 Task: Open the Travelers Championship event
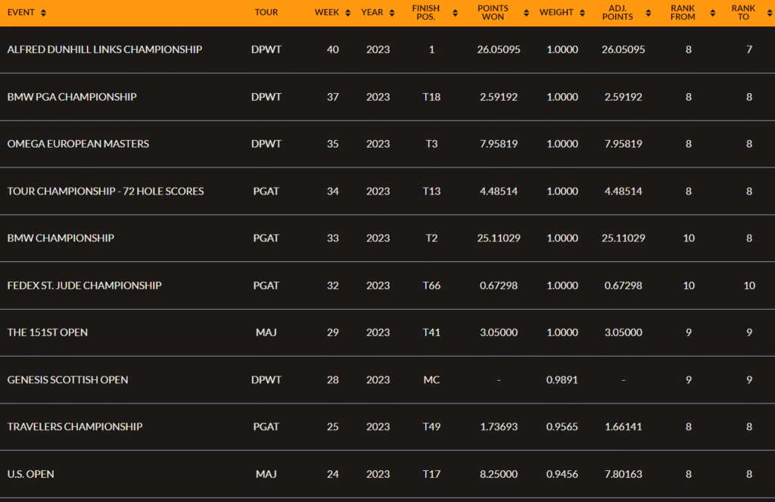(x=75, y=427)
